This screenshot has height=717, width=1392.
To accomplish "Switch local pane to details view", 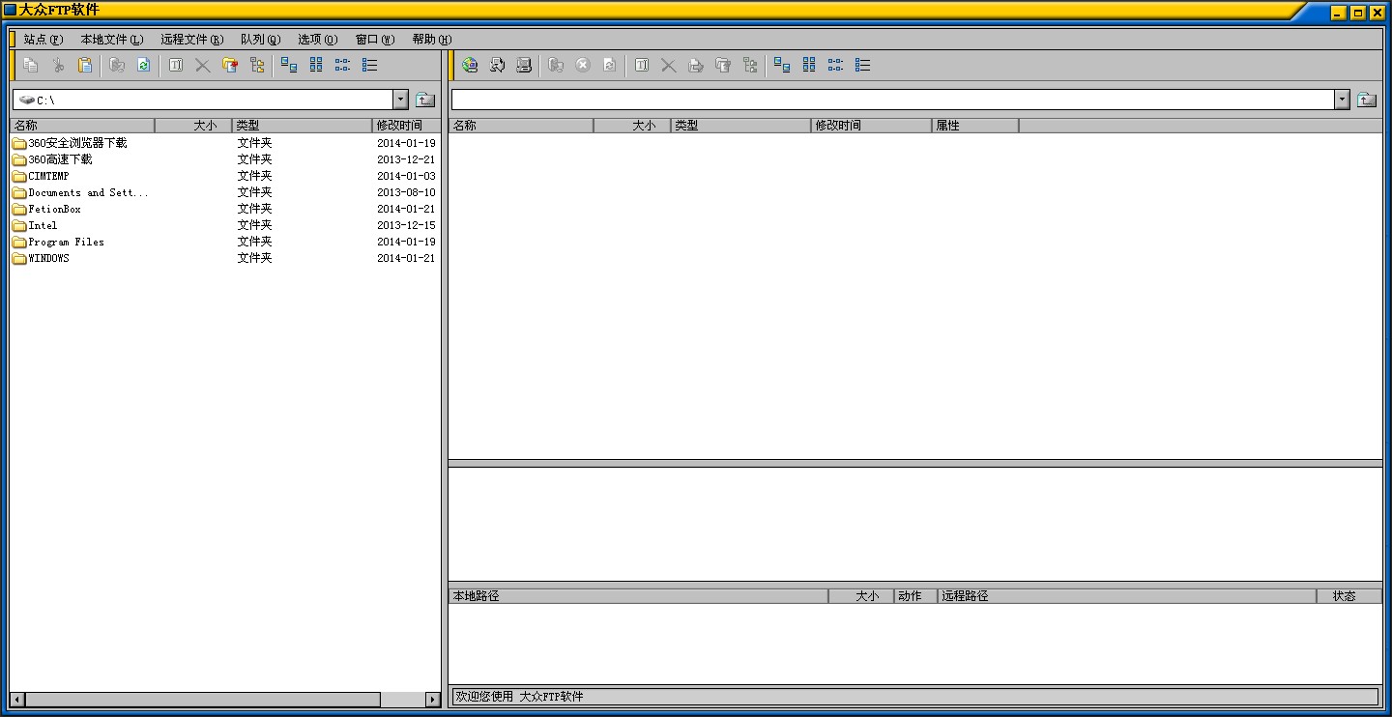I will tap(370, 65).
